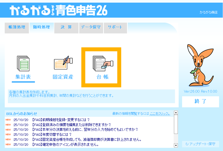Click the 終了 exit button
Image resolution: width=223 pixels, height=151 pixels.
pos(200,102)
